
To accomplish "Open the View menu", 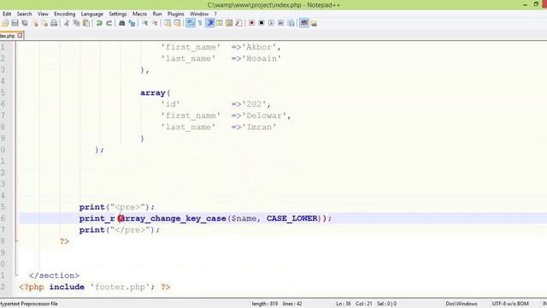I will pyautogui.click(x=43, y=14).
